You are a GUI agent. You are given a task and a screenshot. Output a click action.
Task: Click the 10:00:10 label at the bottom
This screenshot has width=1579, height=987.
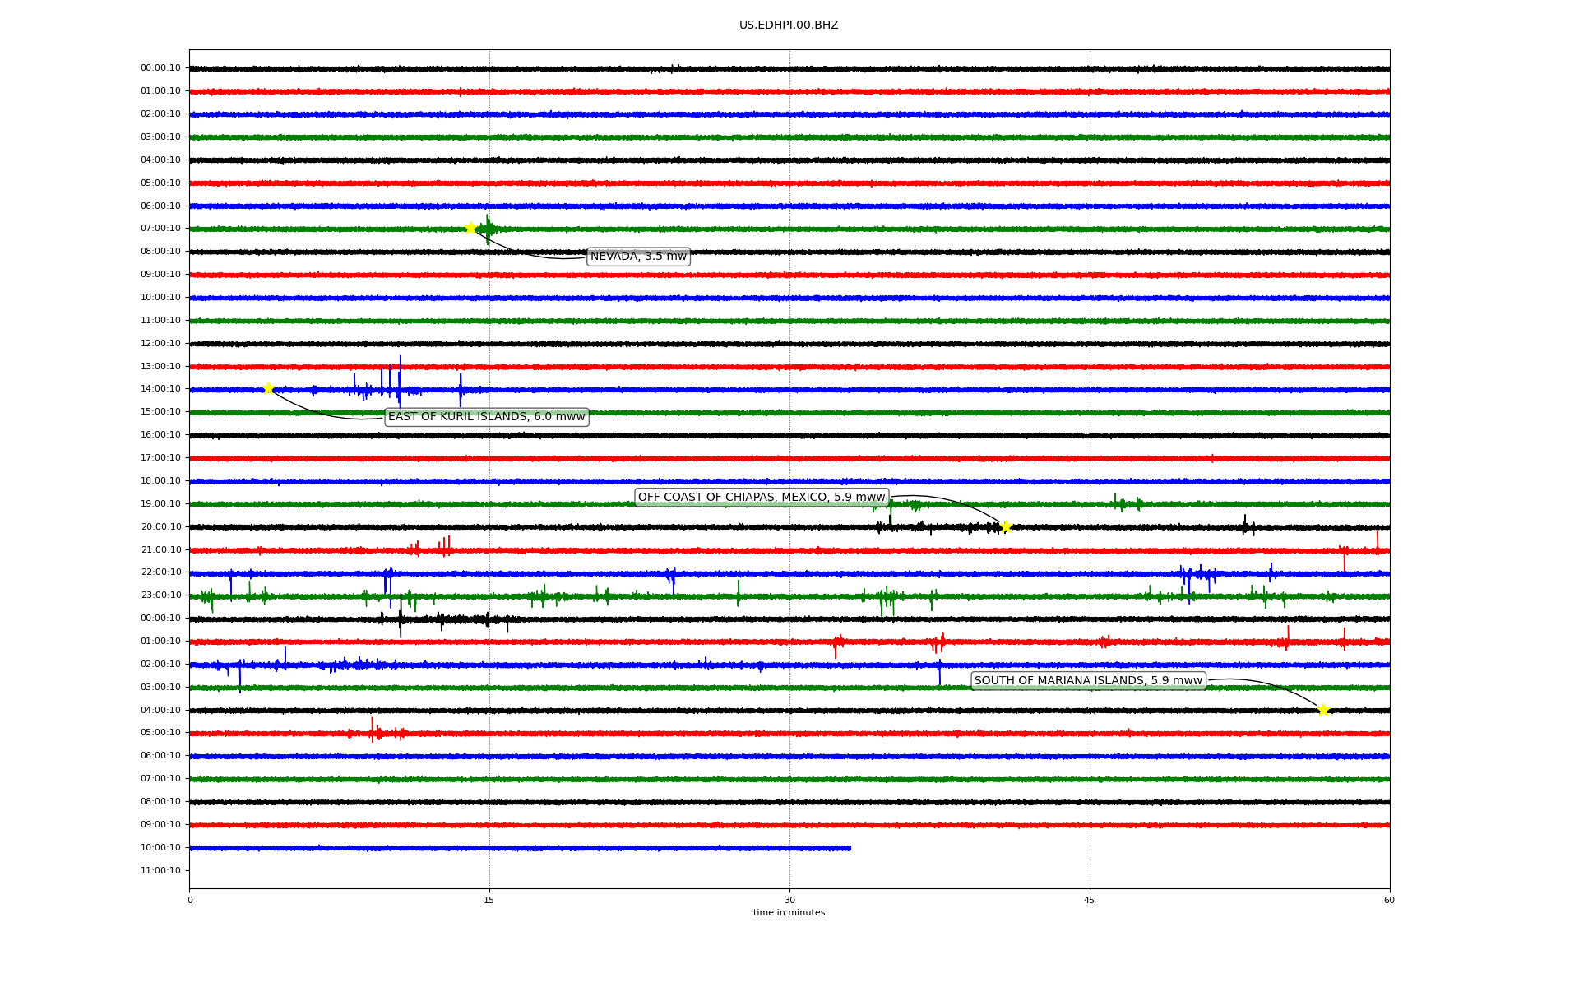click(160, 847)
